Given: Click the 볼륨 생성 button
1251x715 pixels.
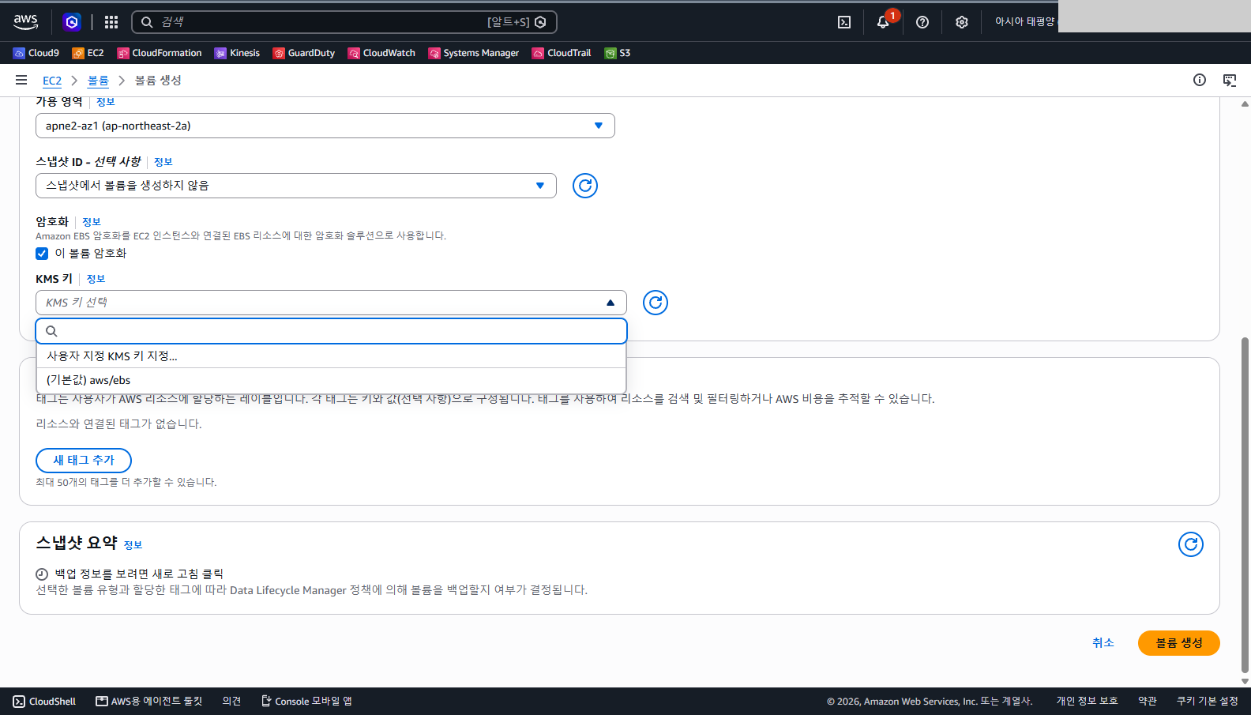Looking at the screenshot, I should point(1179,643).
